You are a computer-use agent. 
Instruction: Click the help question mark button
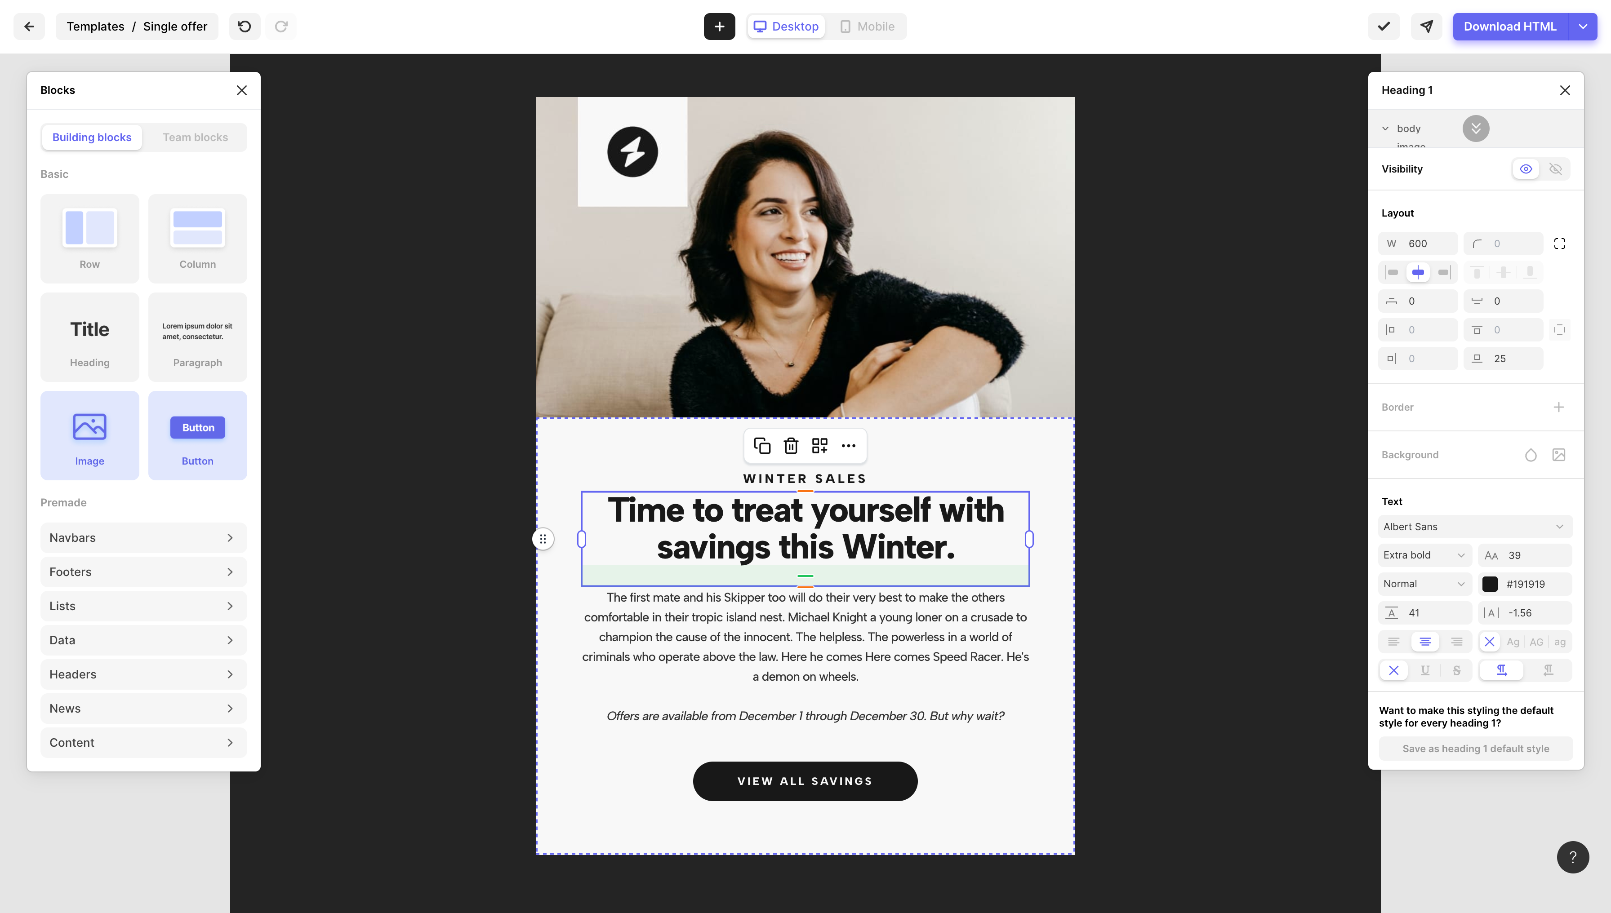(1573, 857)
